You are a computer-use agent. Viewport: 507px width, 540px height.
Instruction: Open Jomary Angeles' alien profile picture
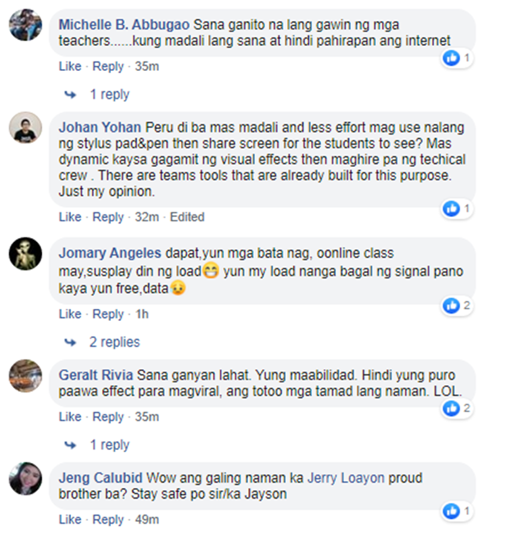[x=26, y=254]
